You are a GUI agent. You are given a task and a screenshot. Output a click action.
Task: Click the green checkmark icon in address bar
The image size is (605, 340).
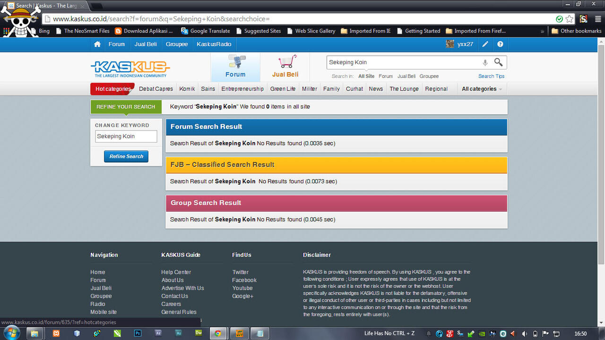tap(560, 19)
